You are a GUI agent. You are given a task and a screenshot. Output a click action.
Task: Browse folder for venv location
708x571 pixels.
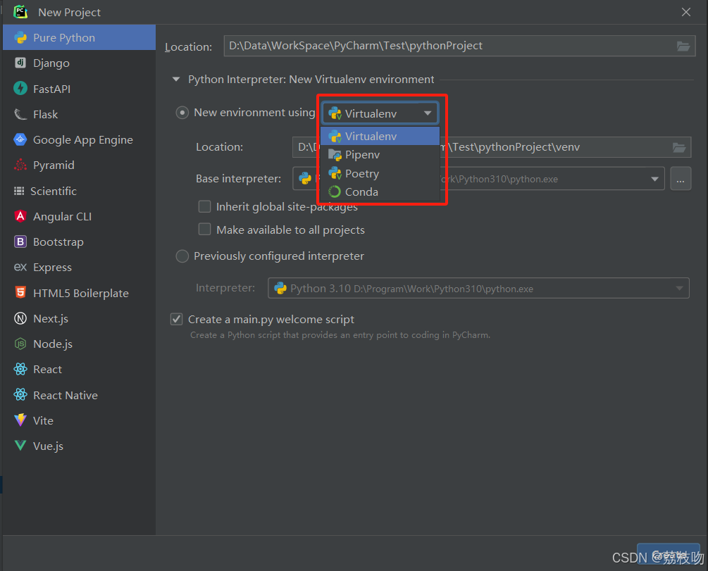coord(679,147)
